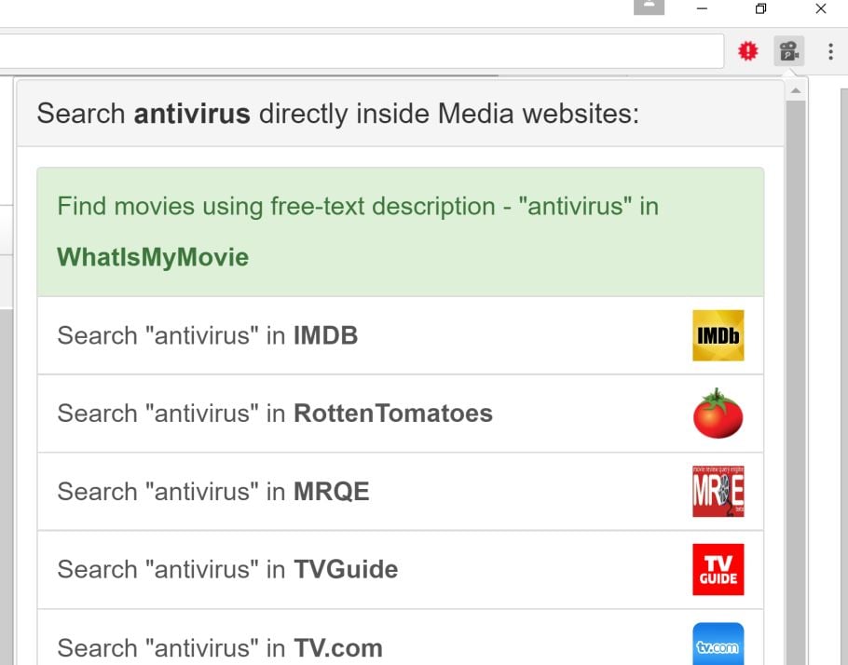Viewport: 848px width, 665px height.
Task: Click the red alert extension icon
Action: [x=747, y=51]
